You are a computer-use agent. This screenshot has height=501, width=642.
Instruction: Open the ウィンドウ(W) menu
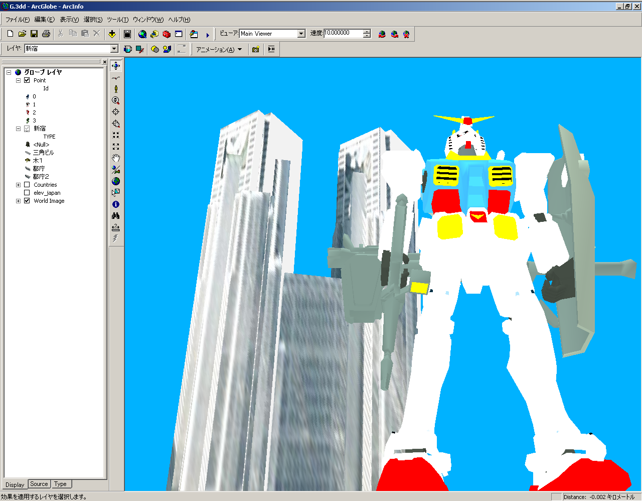point(148,20)
